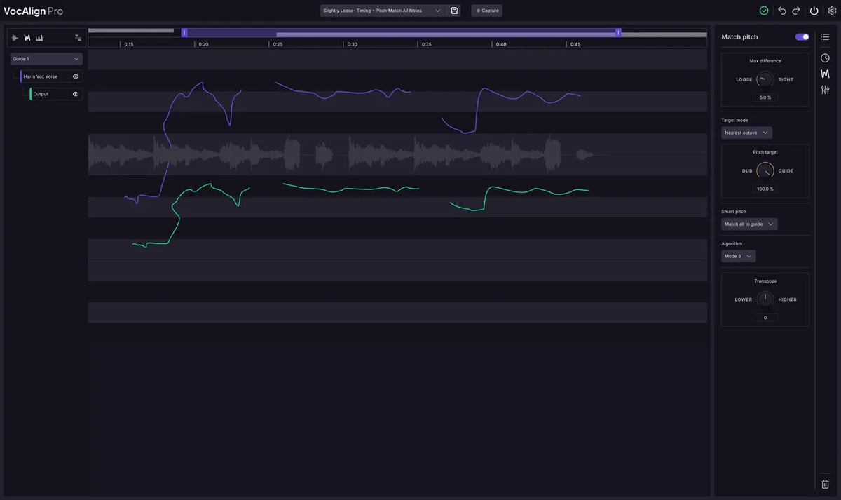Click the GUIDE label beside Pitch target
The width and height of the screenshot is (841, 500).
[x=786, y=170]
